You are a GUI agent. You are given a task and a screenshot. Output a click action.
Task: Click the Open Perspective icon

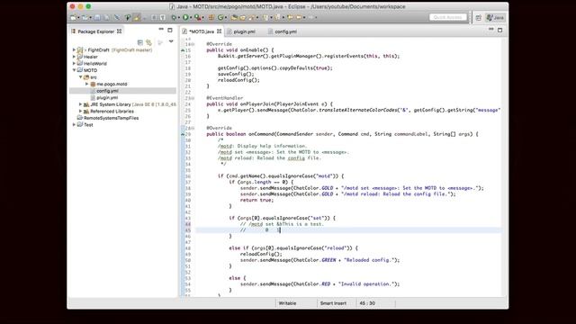[478, 17]
